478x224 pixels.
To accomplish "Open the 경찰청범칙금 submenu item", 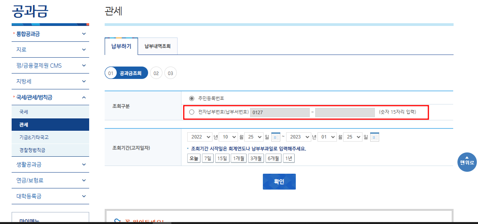I will click(x=50, y=150).
